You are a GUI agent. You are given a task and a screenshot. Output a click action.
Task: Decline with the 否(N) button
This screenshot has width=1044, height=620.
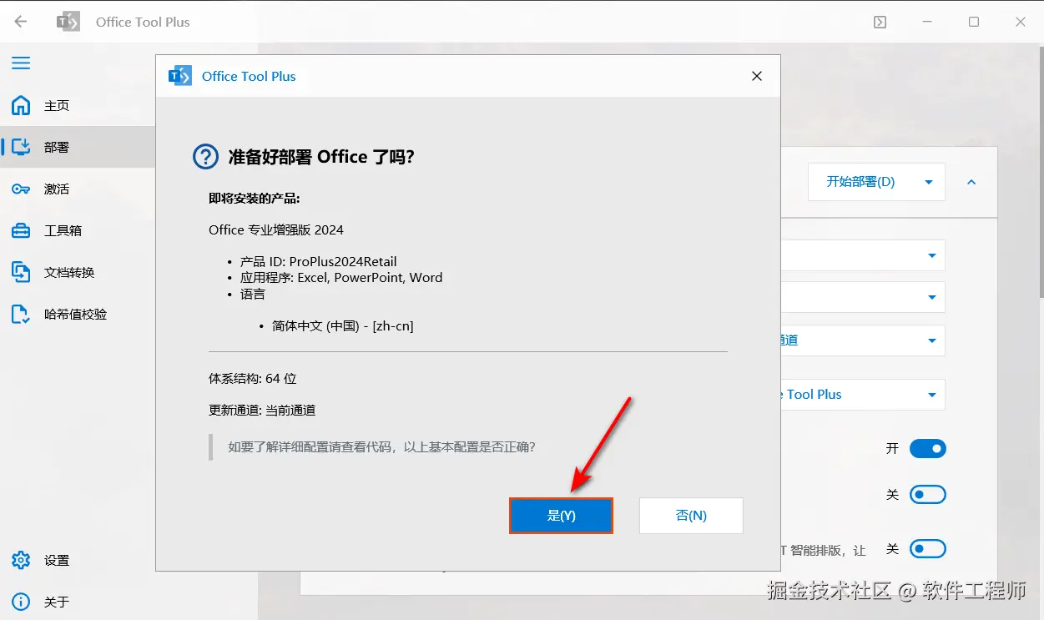(691, 516)
